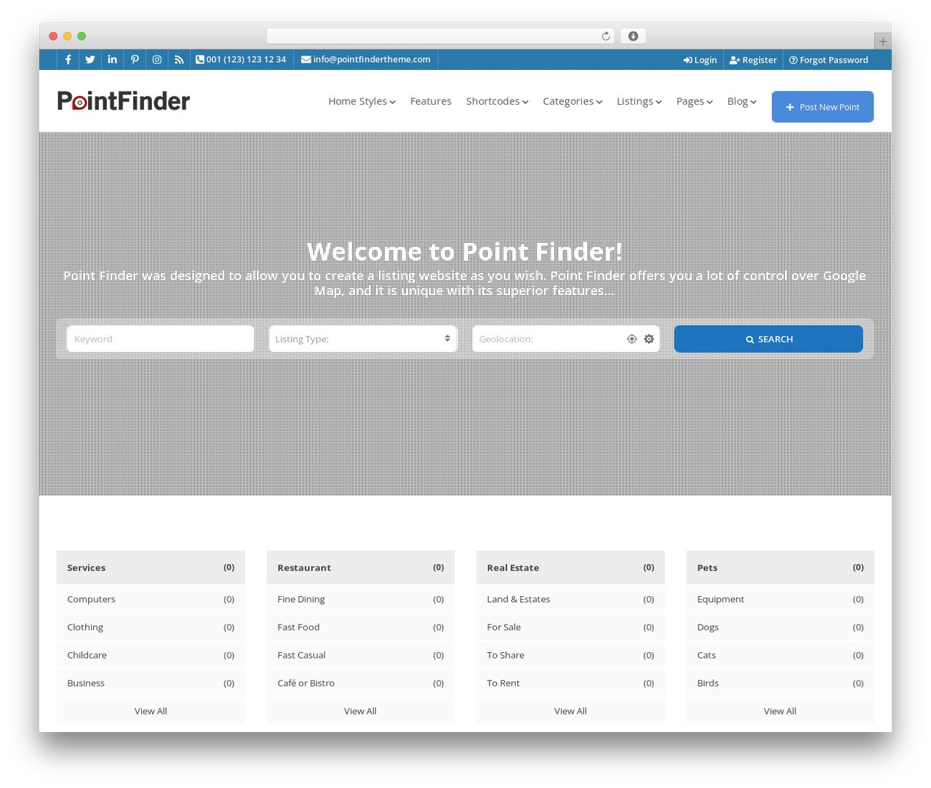
Task: Open the Twitter social icon
Action: point(90,60)
